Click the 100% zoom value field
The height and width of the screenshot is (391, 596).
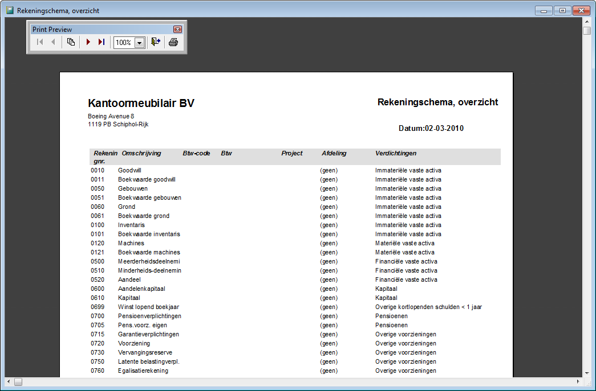click(124, 43)
